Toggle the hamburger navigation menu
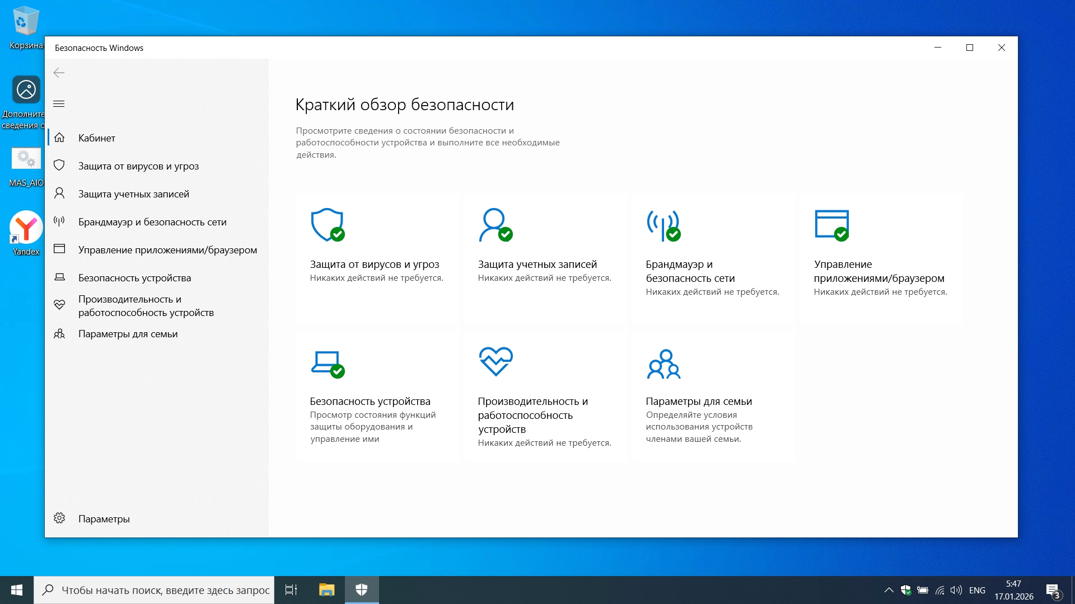 coord(59,104)
